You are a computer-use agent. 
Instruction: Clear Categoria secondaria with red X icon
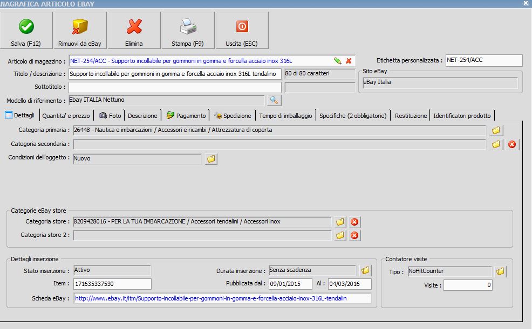pyautogui.click(x=512, y=144)
